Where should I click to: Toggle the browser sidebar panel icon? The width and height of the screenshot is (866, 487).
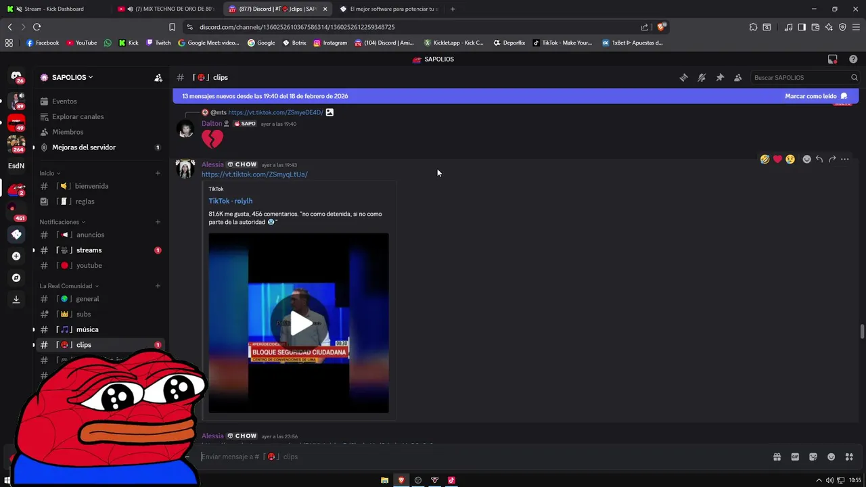pos(802,27)
